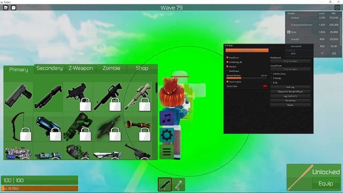Pick the locked bow weapon
Screen dimensions: 343x193
pos(18,127)
